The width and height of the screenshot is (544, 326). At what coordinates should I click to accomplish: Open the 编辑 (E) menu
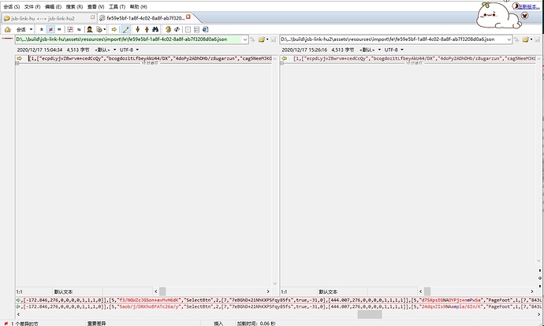pyautogui.click(x=53, y=6)
